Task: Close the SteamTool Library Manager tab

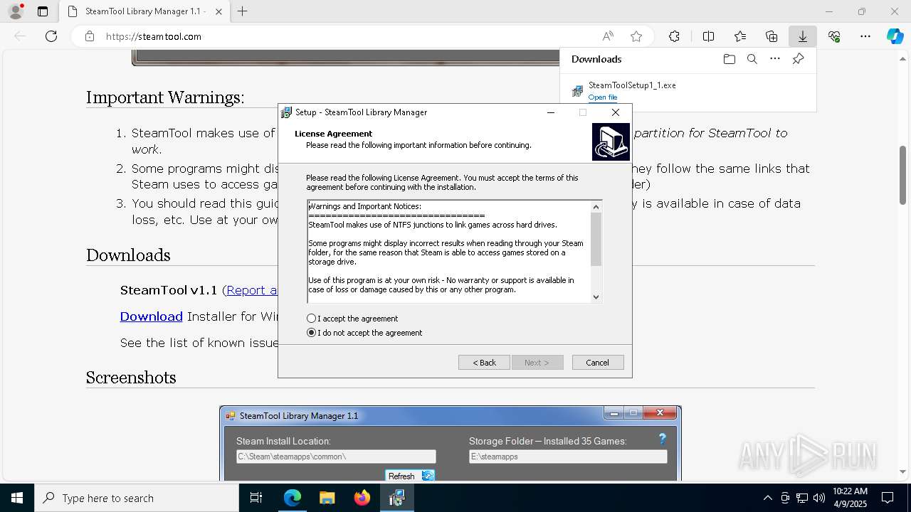Action: click(x=218, y=11)
